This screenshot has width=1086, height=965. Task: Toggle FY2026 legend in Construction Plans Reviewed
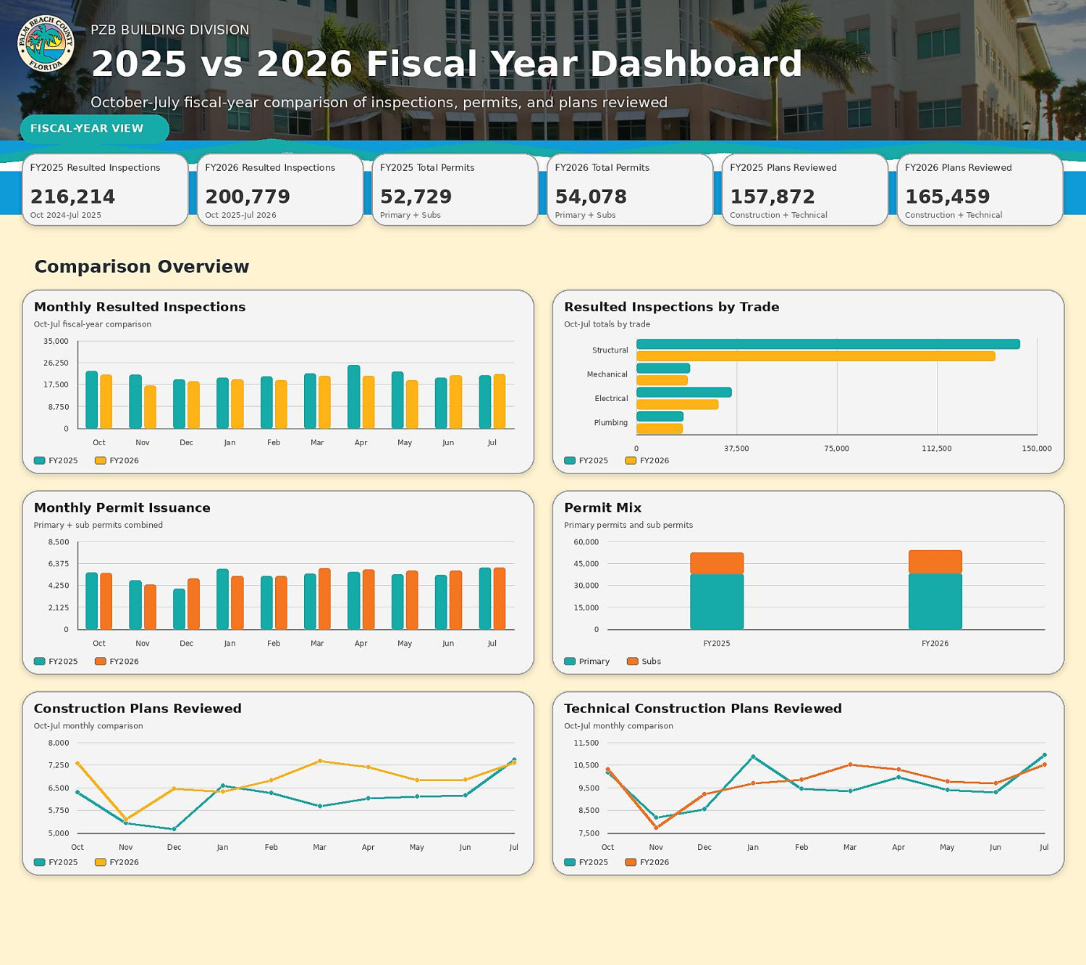pos(117,862)
